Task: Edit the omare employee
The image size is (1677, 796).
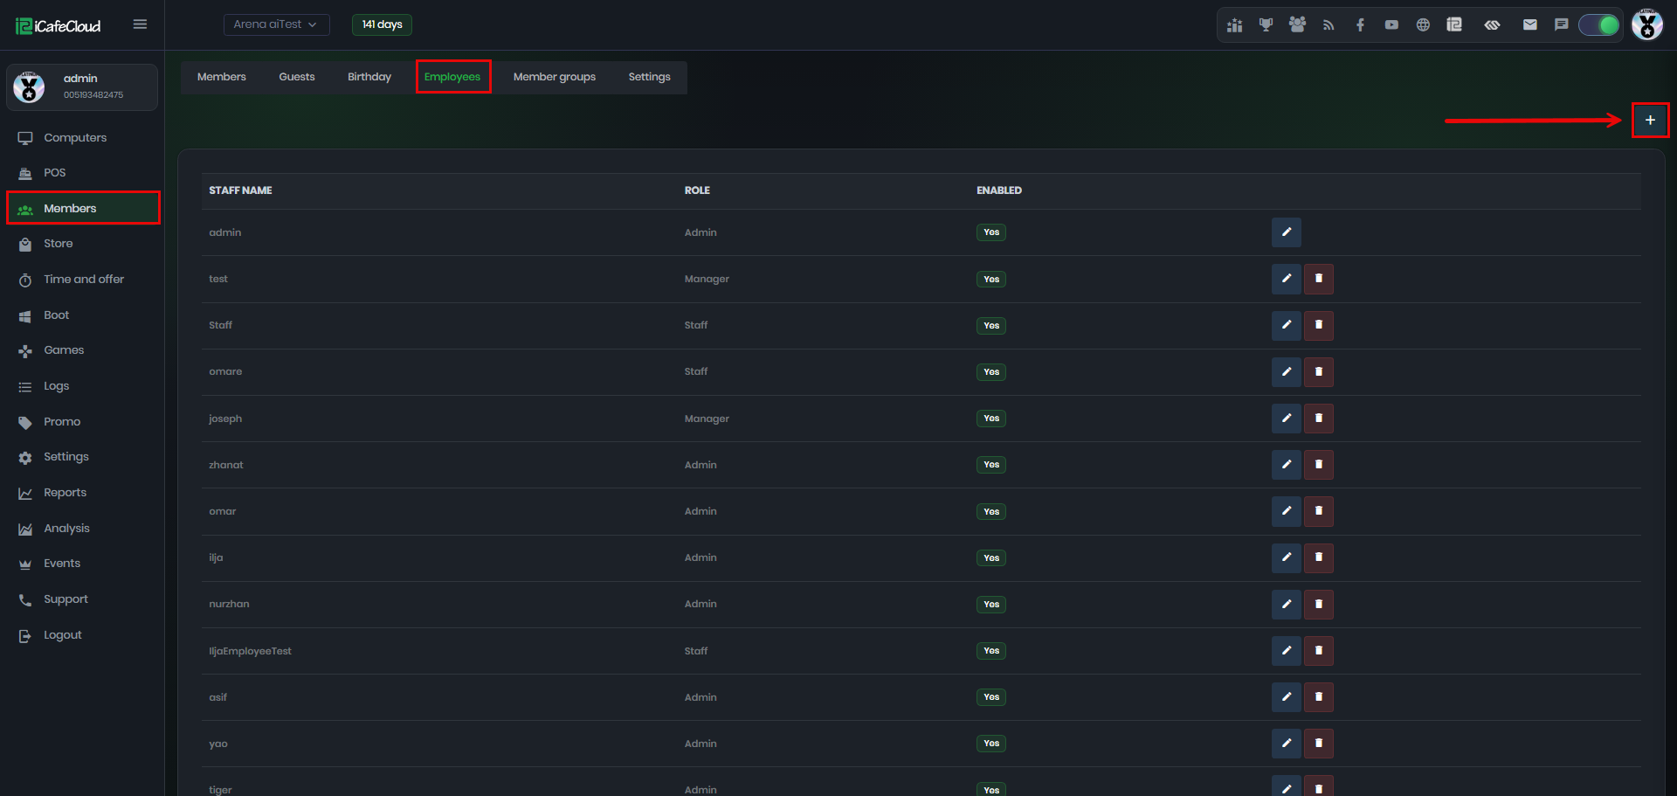Action: (x=1286, y=372)
